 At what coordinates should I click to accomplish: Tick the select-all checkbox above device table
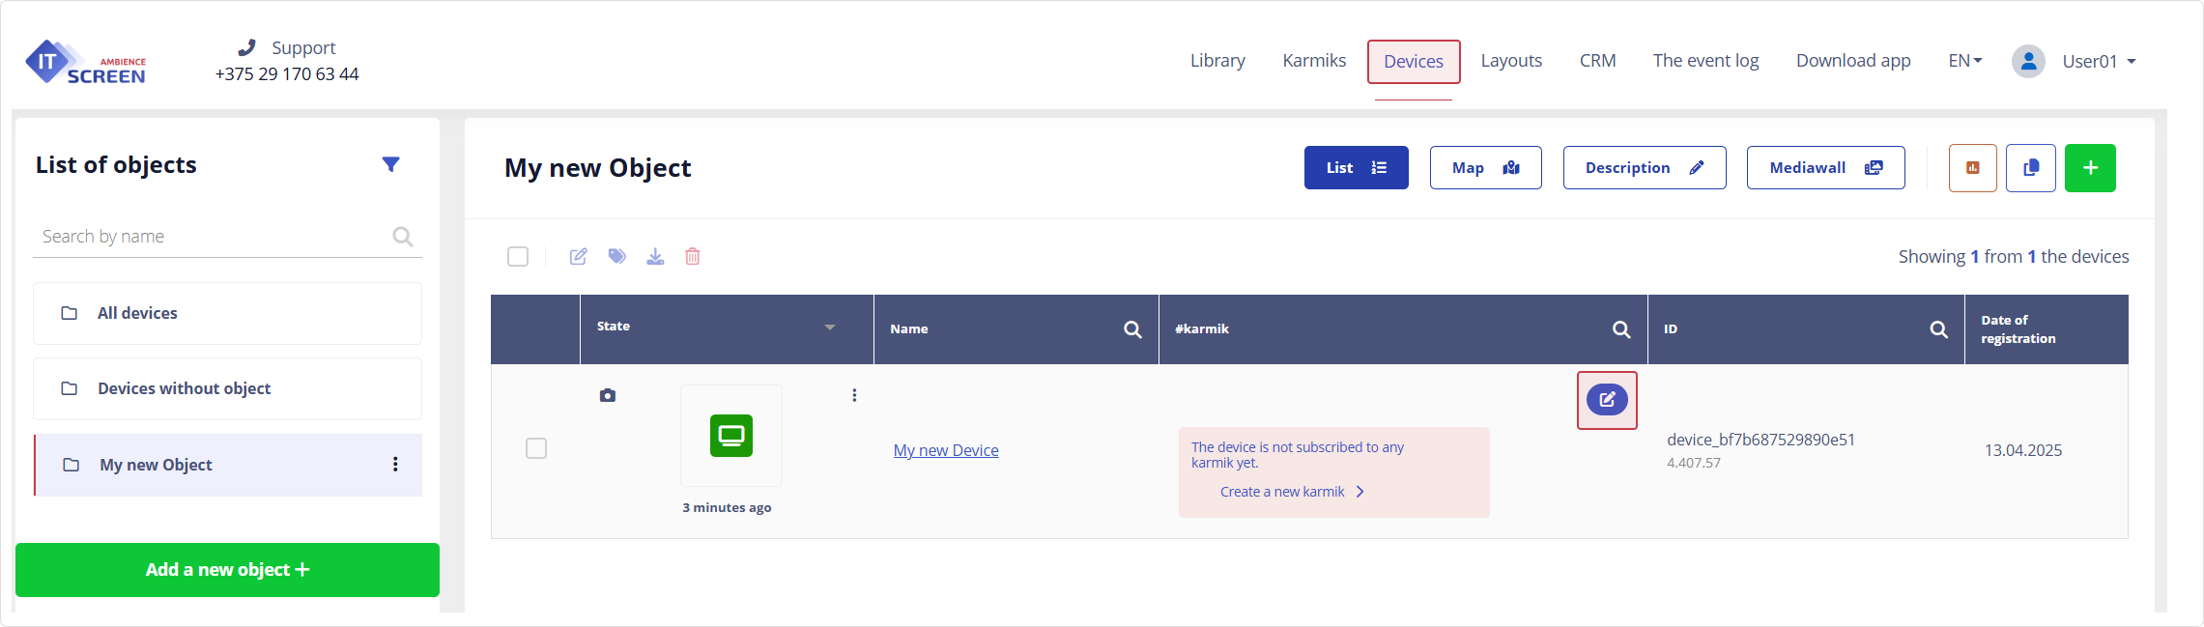coord(518,256)
